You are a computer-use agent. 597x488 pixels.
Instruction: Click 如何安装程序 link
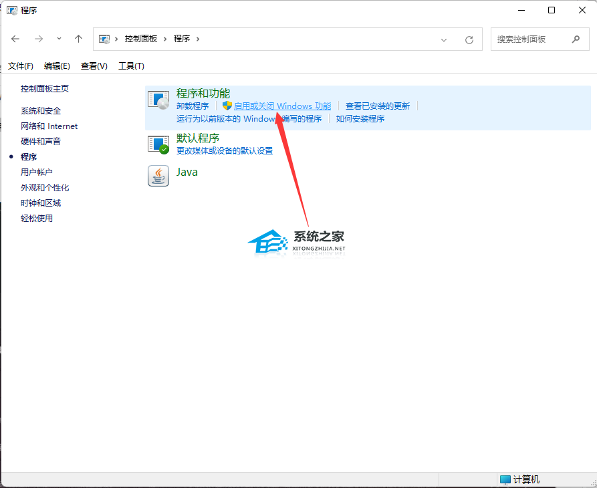[360, 119]
